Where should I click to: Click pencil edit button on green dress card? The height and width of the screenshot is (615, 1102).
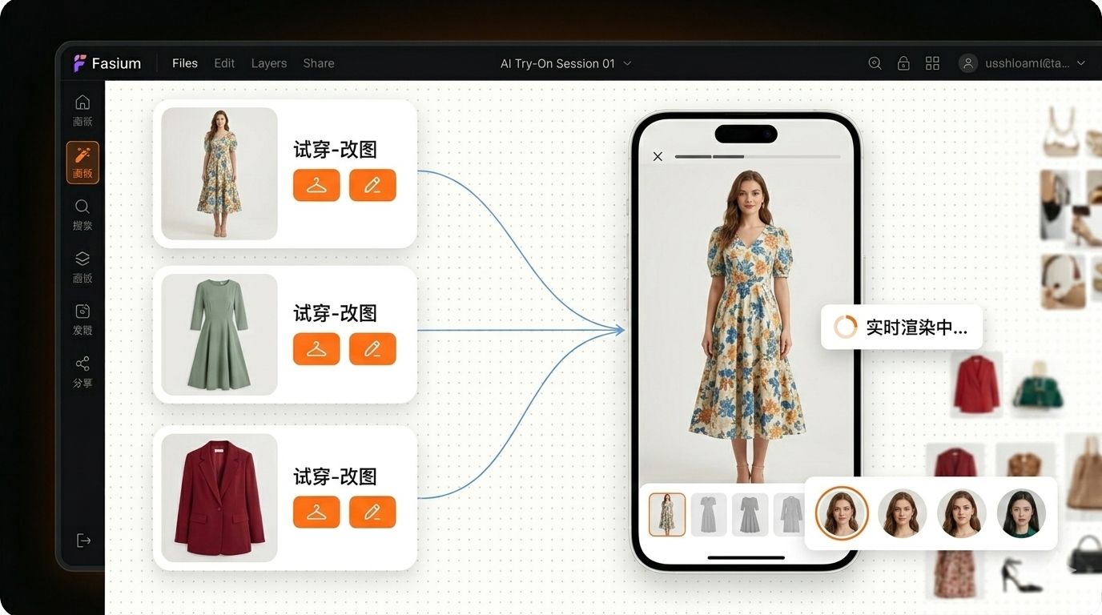pyautogui.click(x=372, y=349)
